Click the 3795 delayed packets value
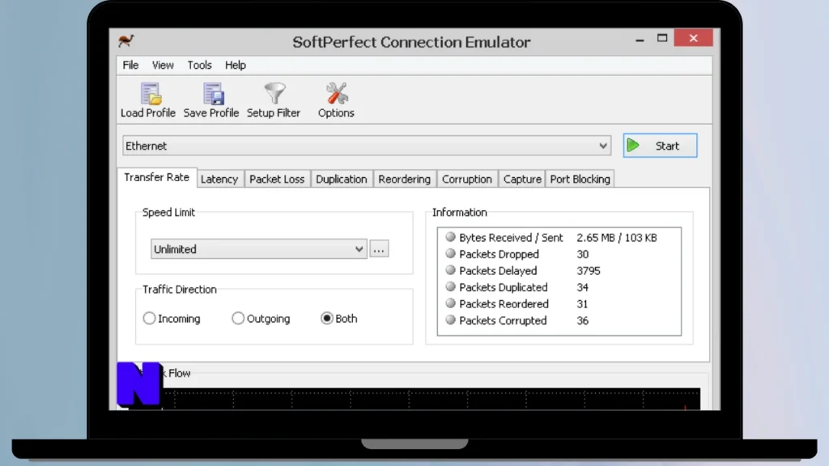This screenshot has width=829, height=466. 589,271
